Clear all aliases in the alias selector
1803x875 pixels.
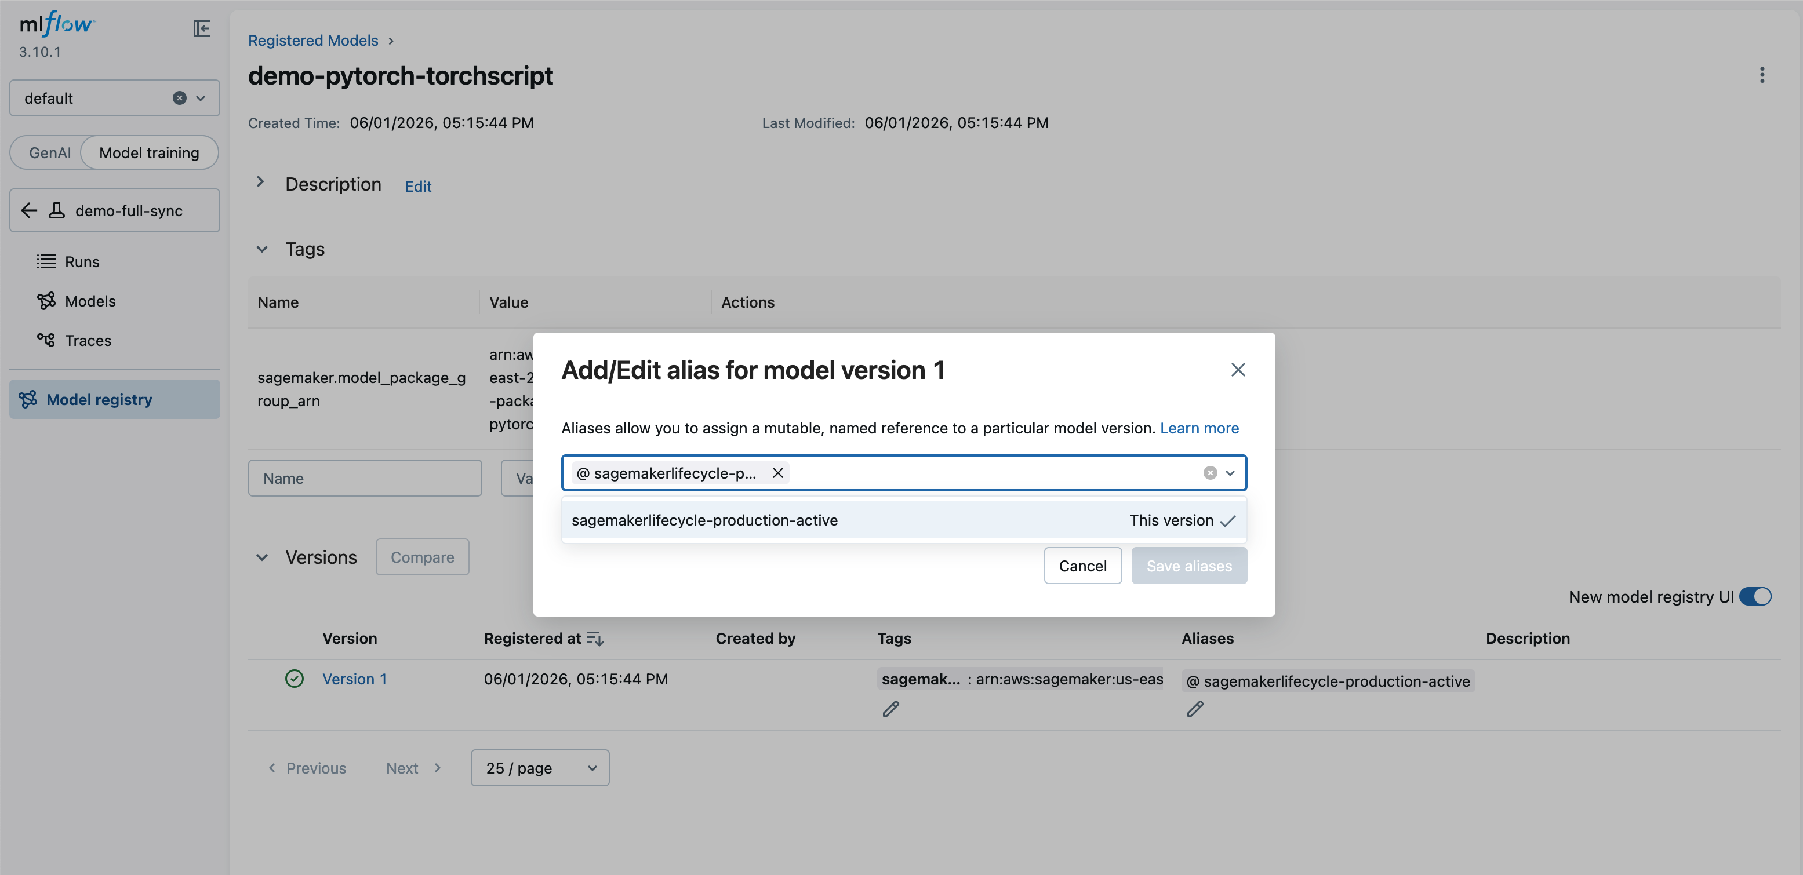coord(1210,473)
